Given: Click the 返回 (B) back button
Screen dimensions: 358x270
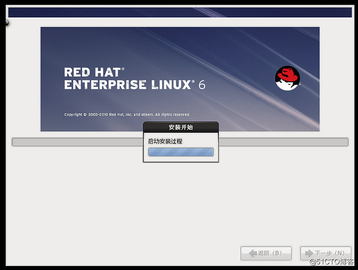Looking at the screenshot, I should pyautogui.click(x=266, y=253).
